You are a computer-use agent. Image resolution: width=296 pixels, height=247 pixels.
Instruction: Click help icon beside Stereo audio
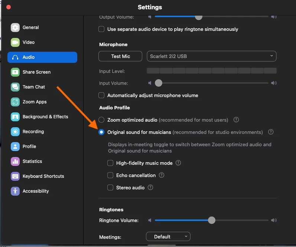[150, 187]
